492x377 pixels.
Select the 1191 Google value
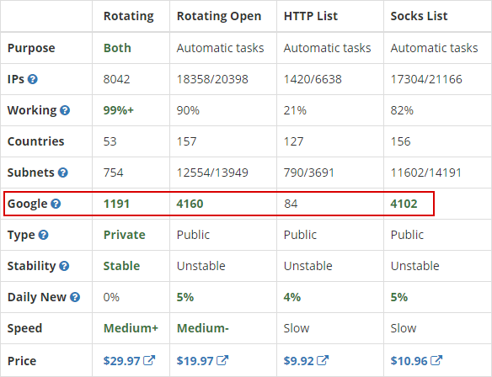tap(116, 204)
